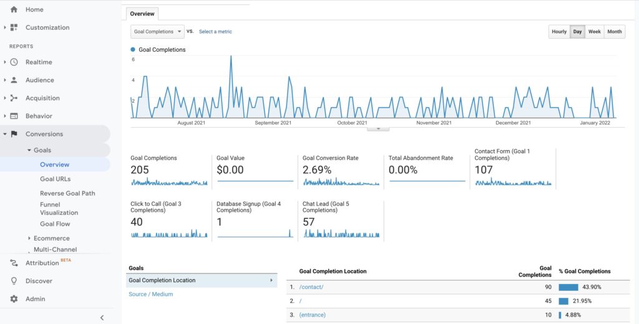Click the September 2021 axis label
This screenshot has height=324, width=639.
pyautogui.click(x=273, y=123)
